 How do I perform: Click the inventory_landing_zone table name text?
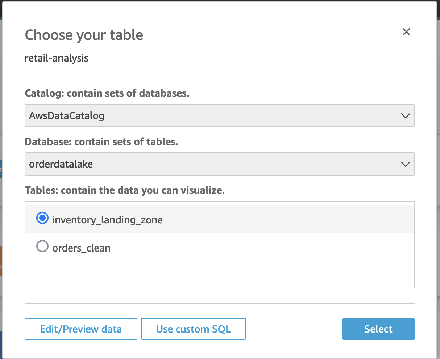click(107, 220)
